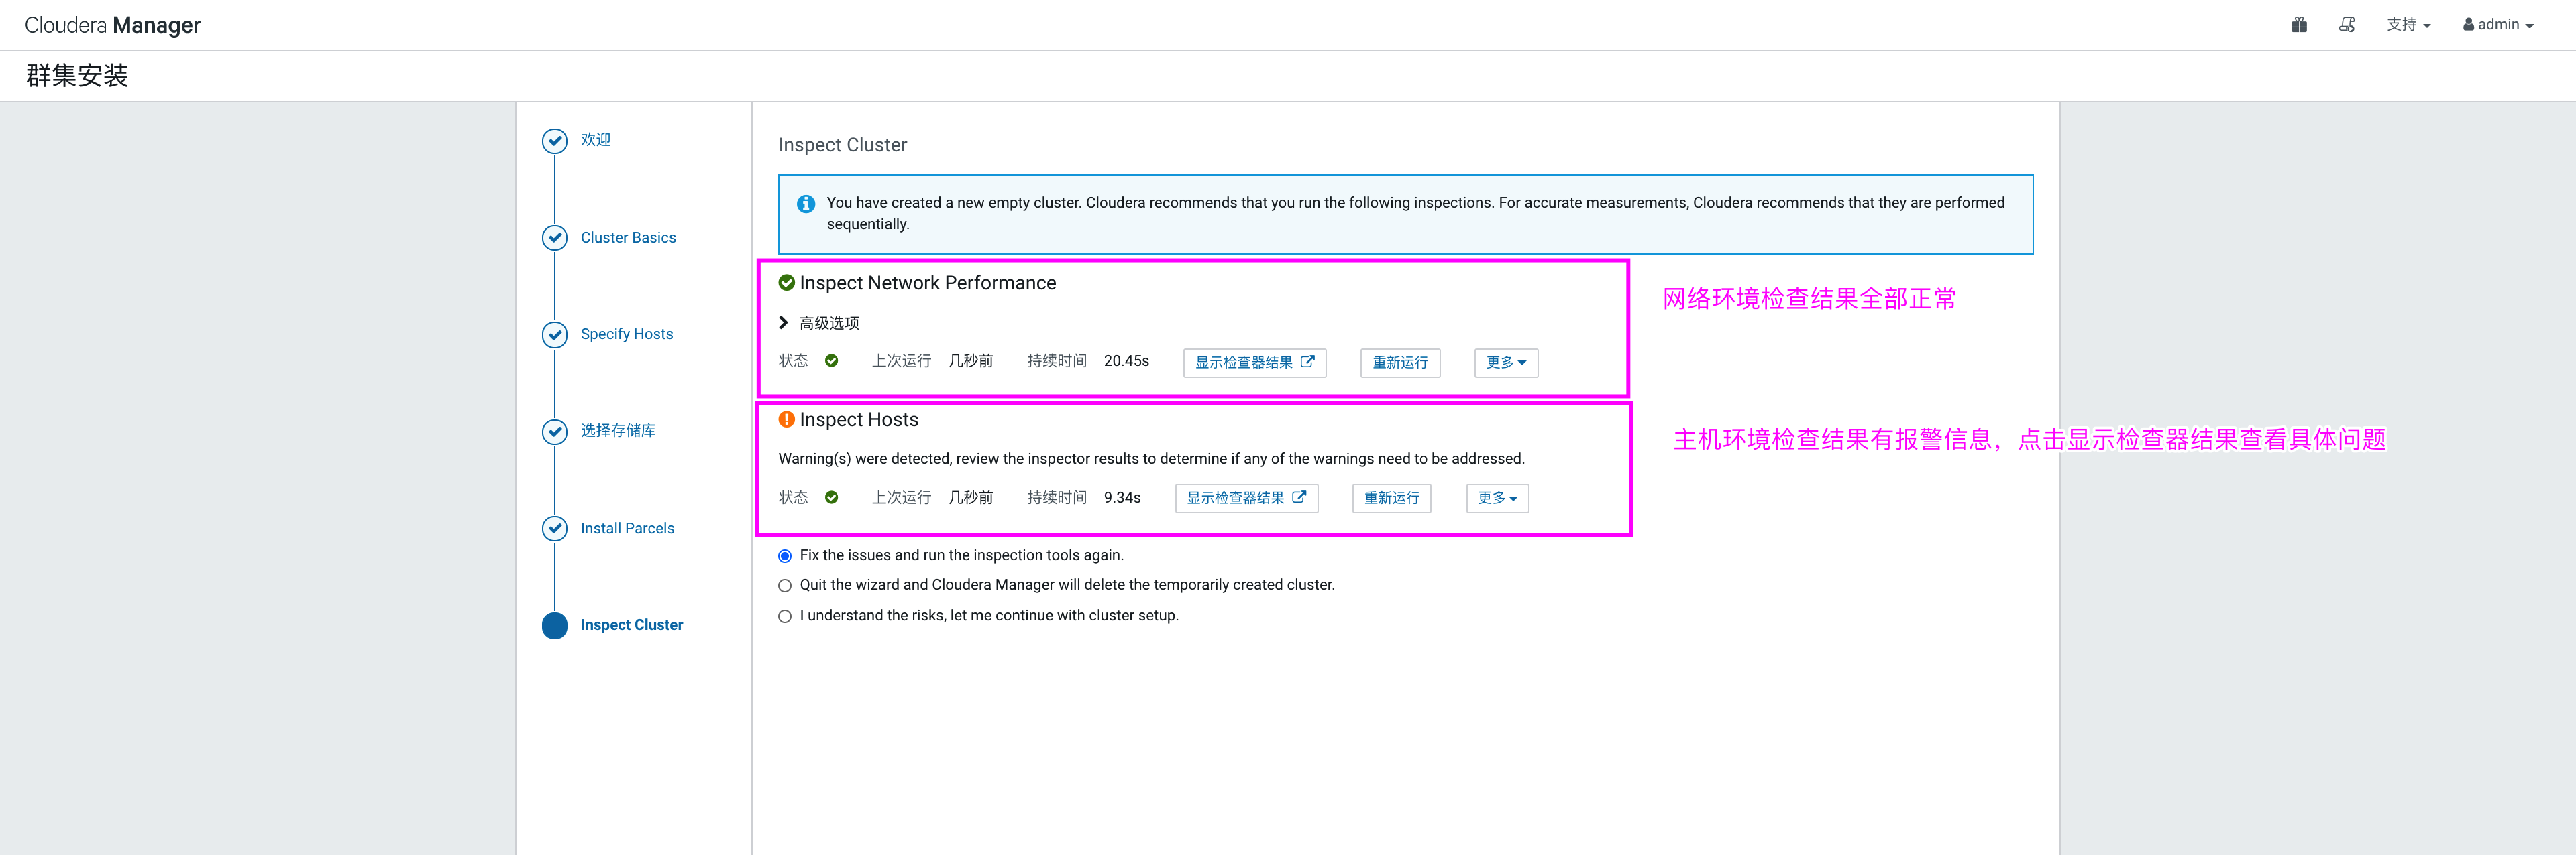Click the Install Parcels step checkmark icon
Image resolution: width=2576 pixels, height=855 pixels.
(x=554, y=529)
